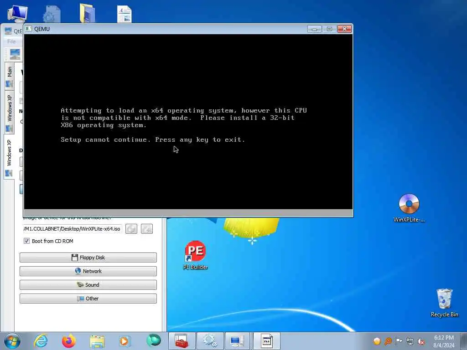
Task: Click the CD image path input field
Action: [x=73, y=229]
